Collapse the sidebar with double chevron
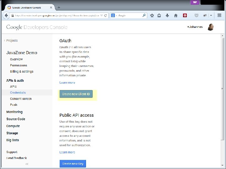The image size is (226, 169). (x=27, y=164)
